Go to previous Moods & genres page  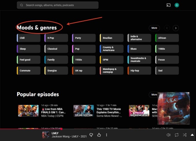click(167, 28)
